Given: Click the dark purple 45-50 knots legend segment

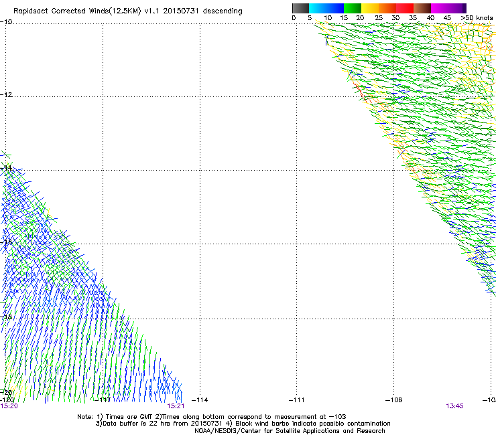Looking at the screenshot, I should point(457,8).
